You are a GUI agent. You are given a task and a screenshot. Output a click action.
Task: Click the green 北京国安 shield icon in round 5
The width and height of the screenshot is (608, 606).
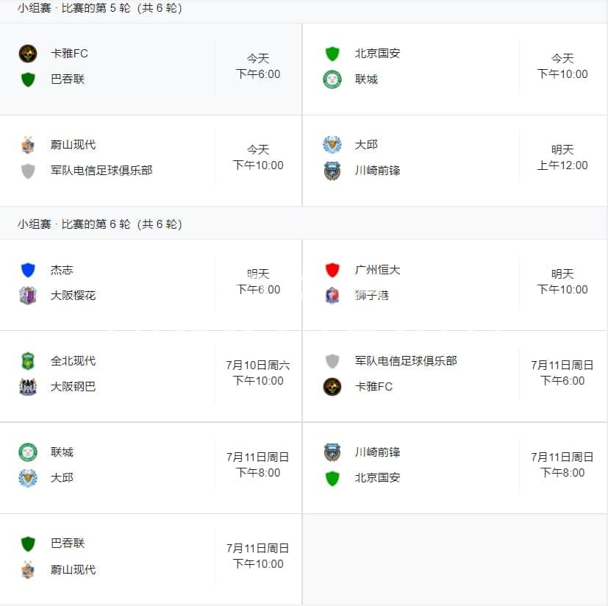pyautogui.click(x=332, y=54)
